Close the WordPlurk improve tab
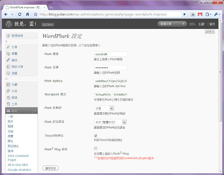This screenshot has height=175, width=224. pos(45,7)
